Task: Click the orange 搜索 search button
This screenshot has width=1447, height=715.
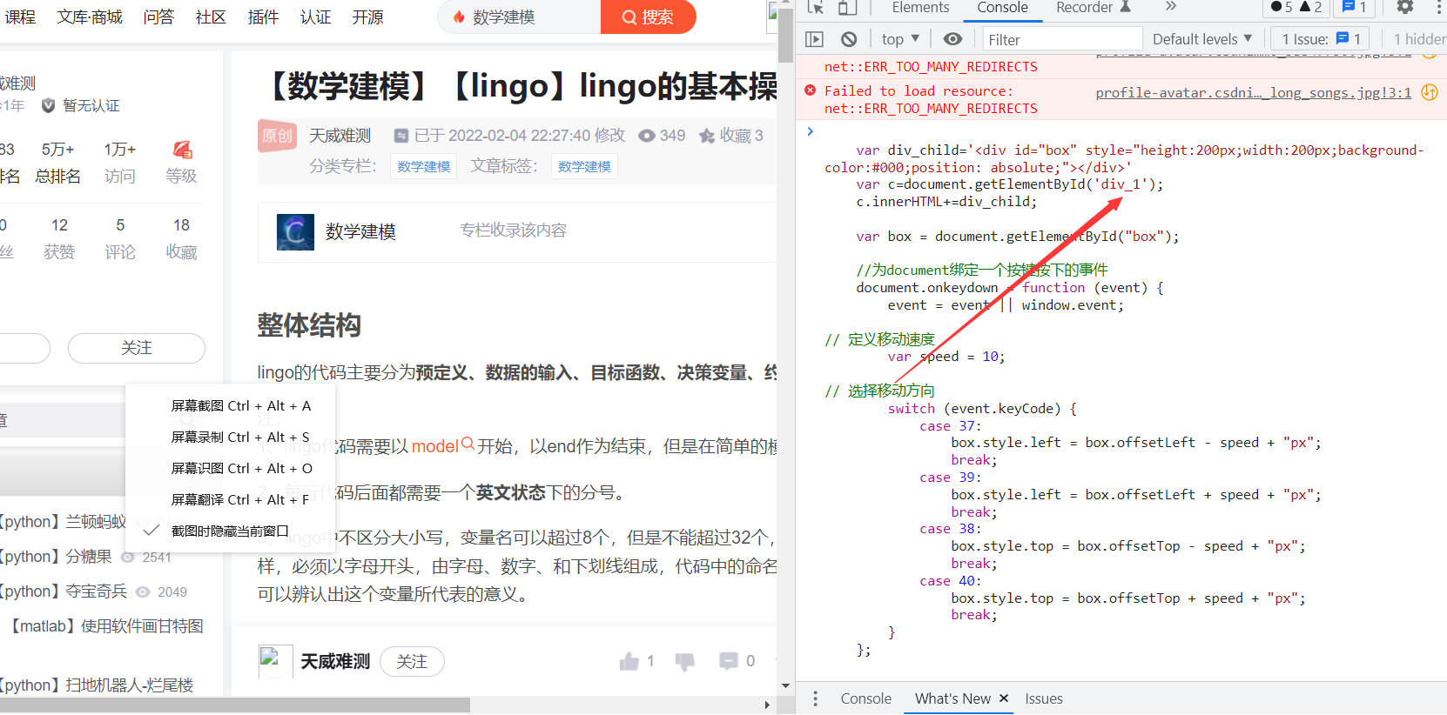Action: click(x=648, y=17)
